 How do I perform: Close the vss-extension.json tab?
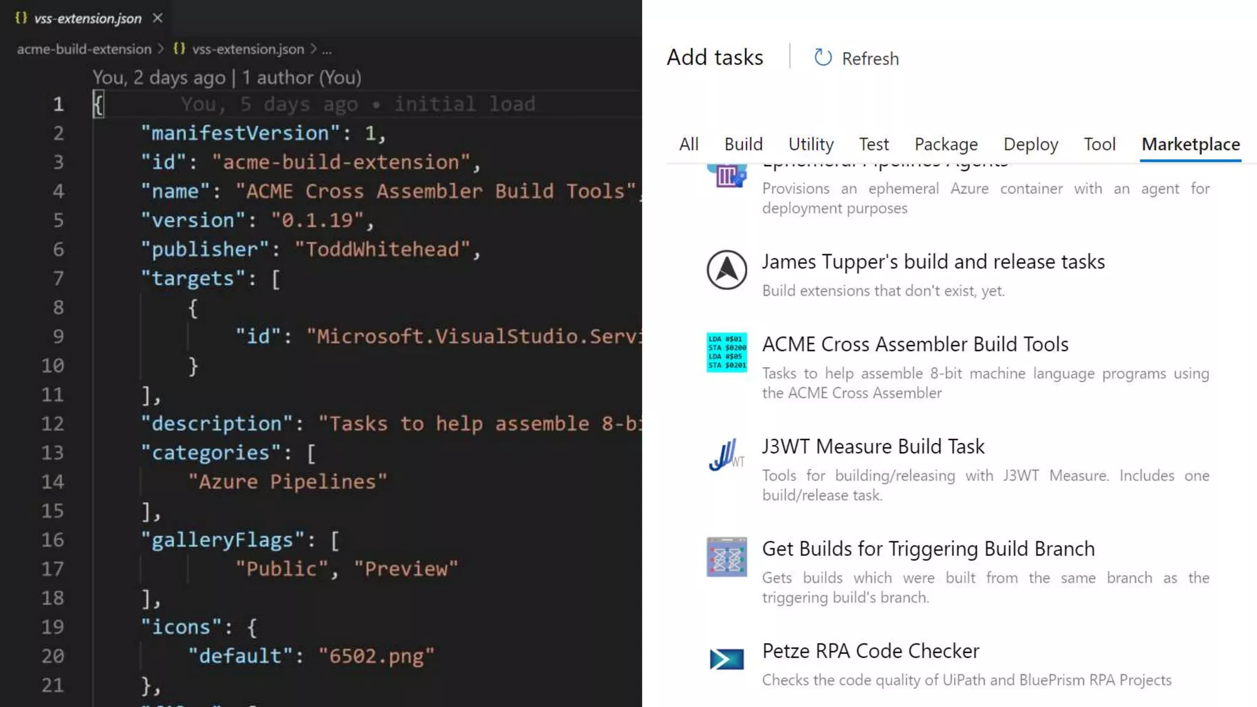click(x=158, y=18)
